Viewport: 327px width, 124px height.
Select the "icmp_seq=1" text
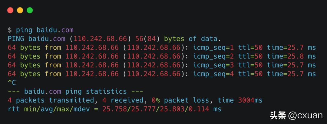(213, 48)
